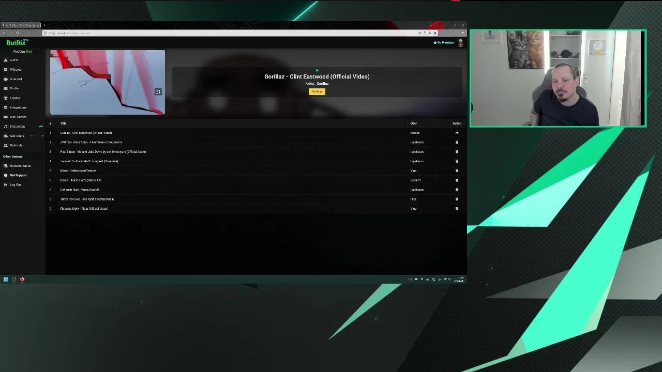
Task: Open the Windows Start menu
Action: (x=6, y=280)
